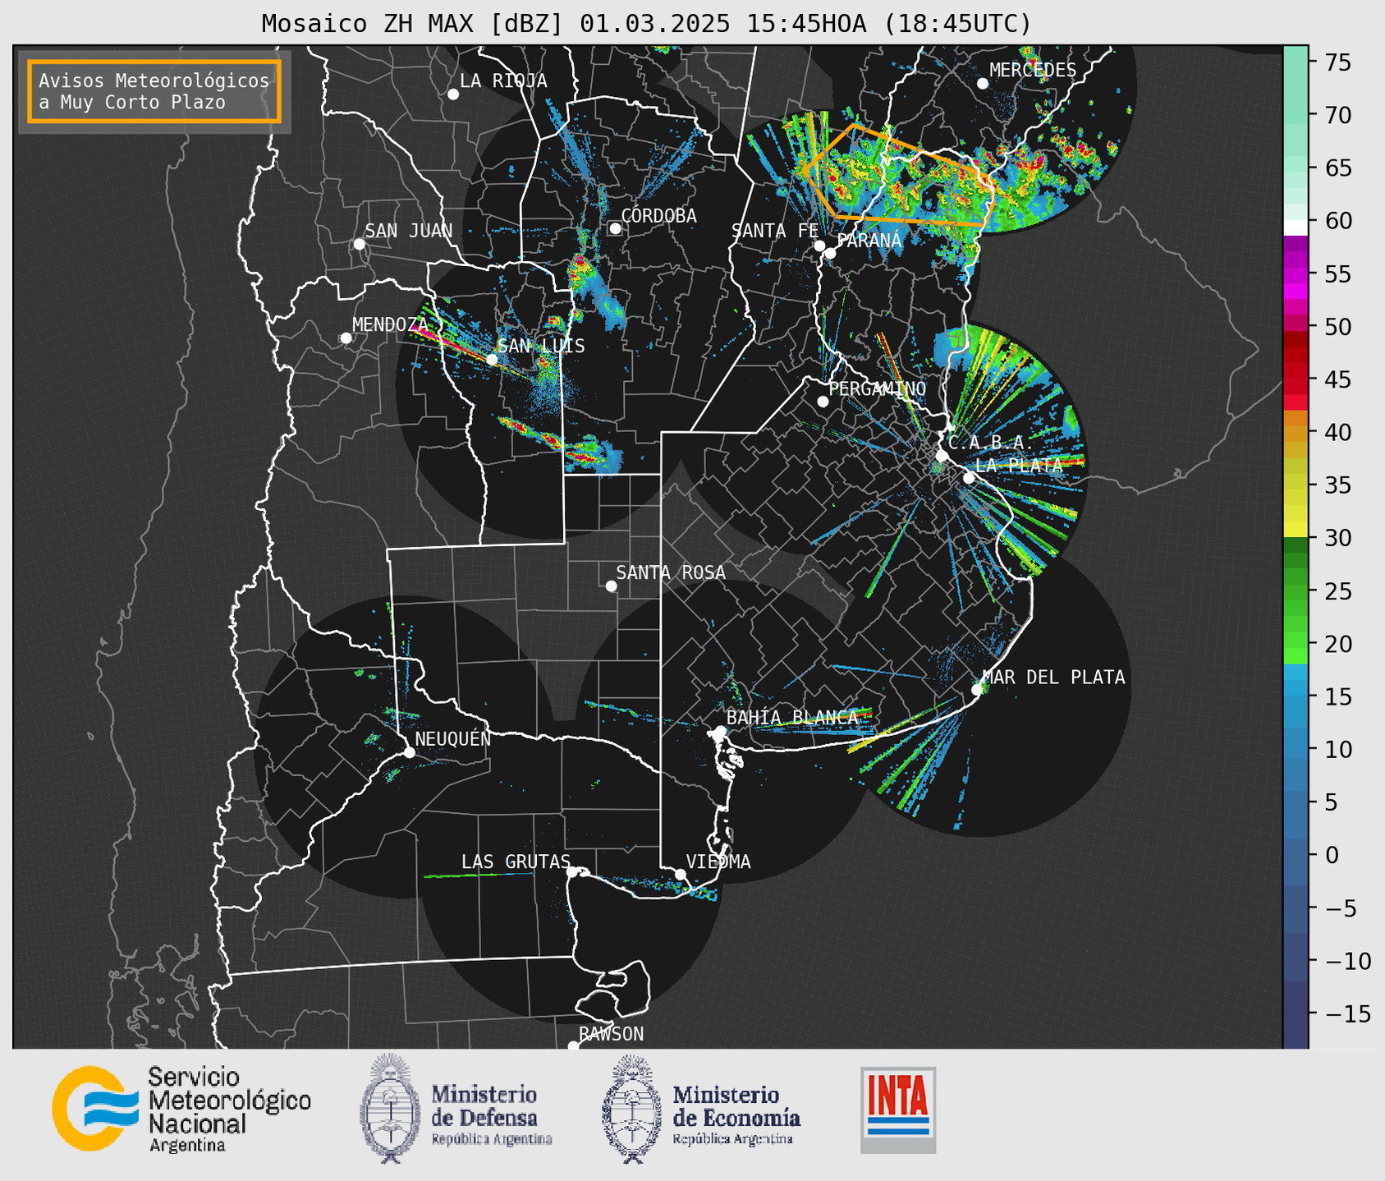
Task: Click the PARANÁ city marker dot
Action: pyautogui.click(x=830, y=253)
